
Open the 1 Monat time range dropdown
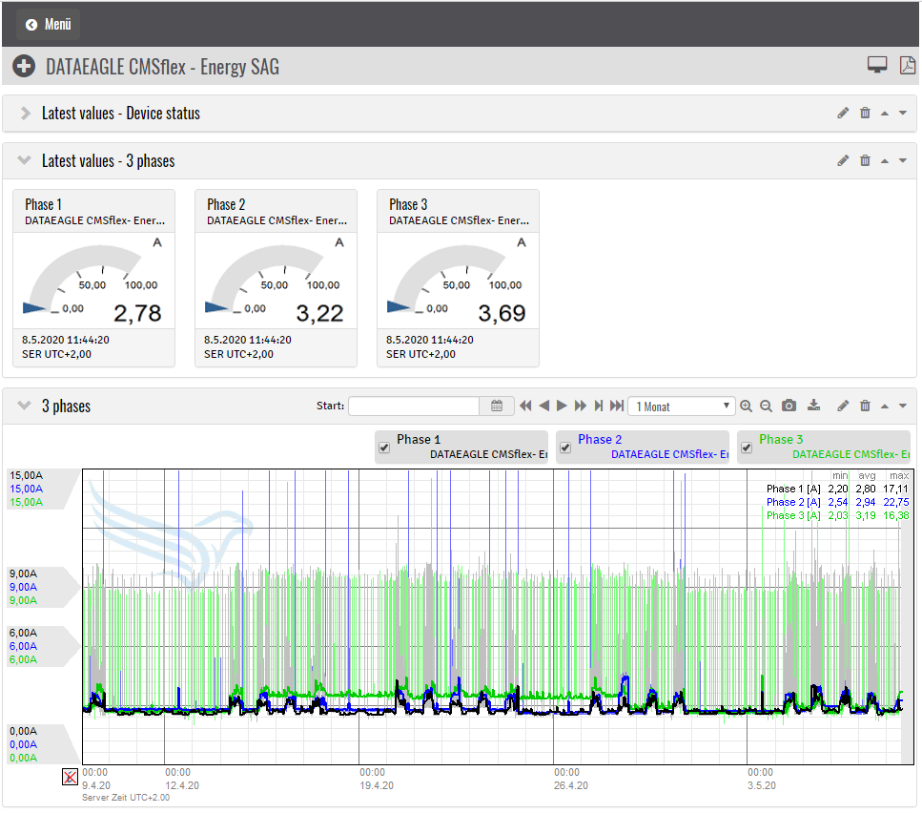tap(682, 406)
